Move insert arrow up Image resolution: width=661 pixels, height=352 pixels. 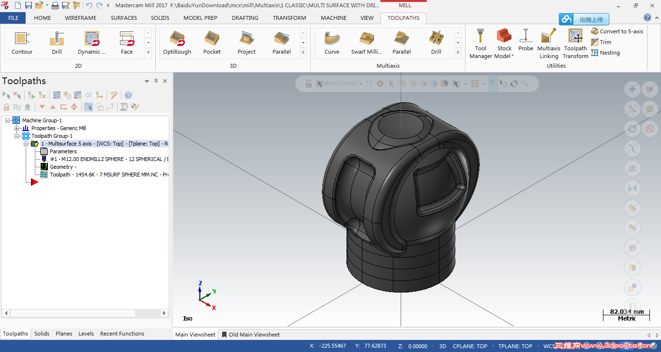click(53, 107)
